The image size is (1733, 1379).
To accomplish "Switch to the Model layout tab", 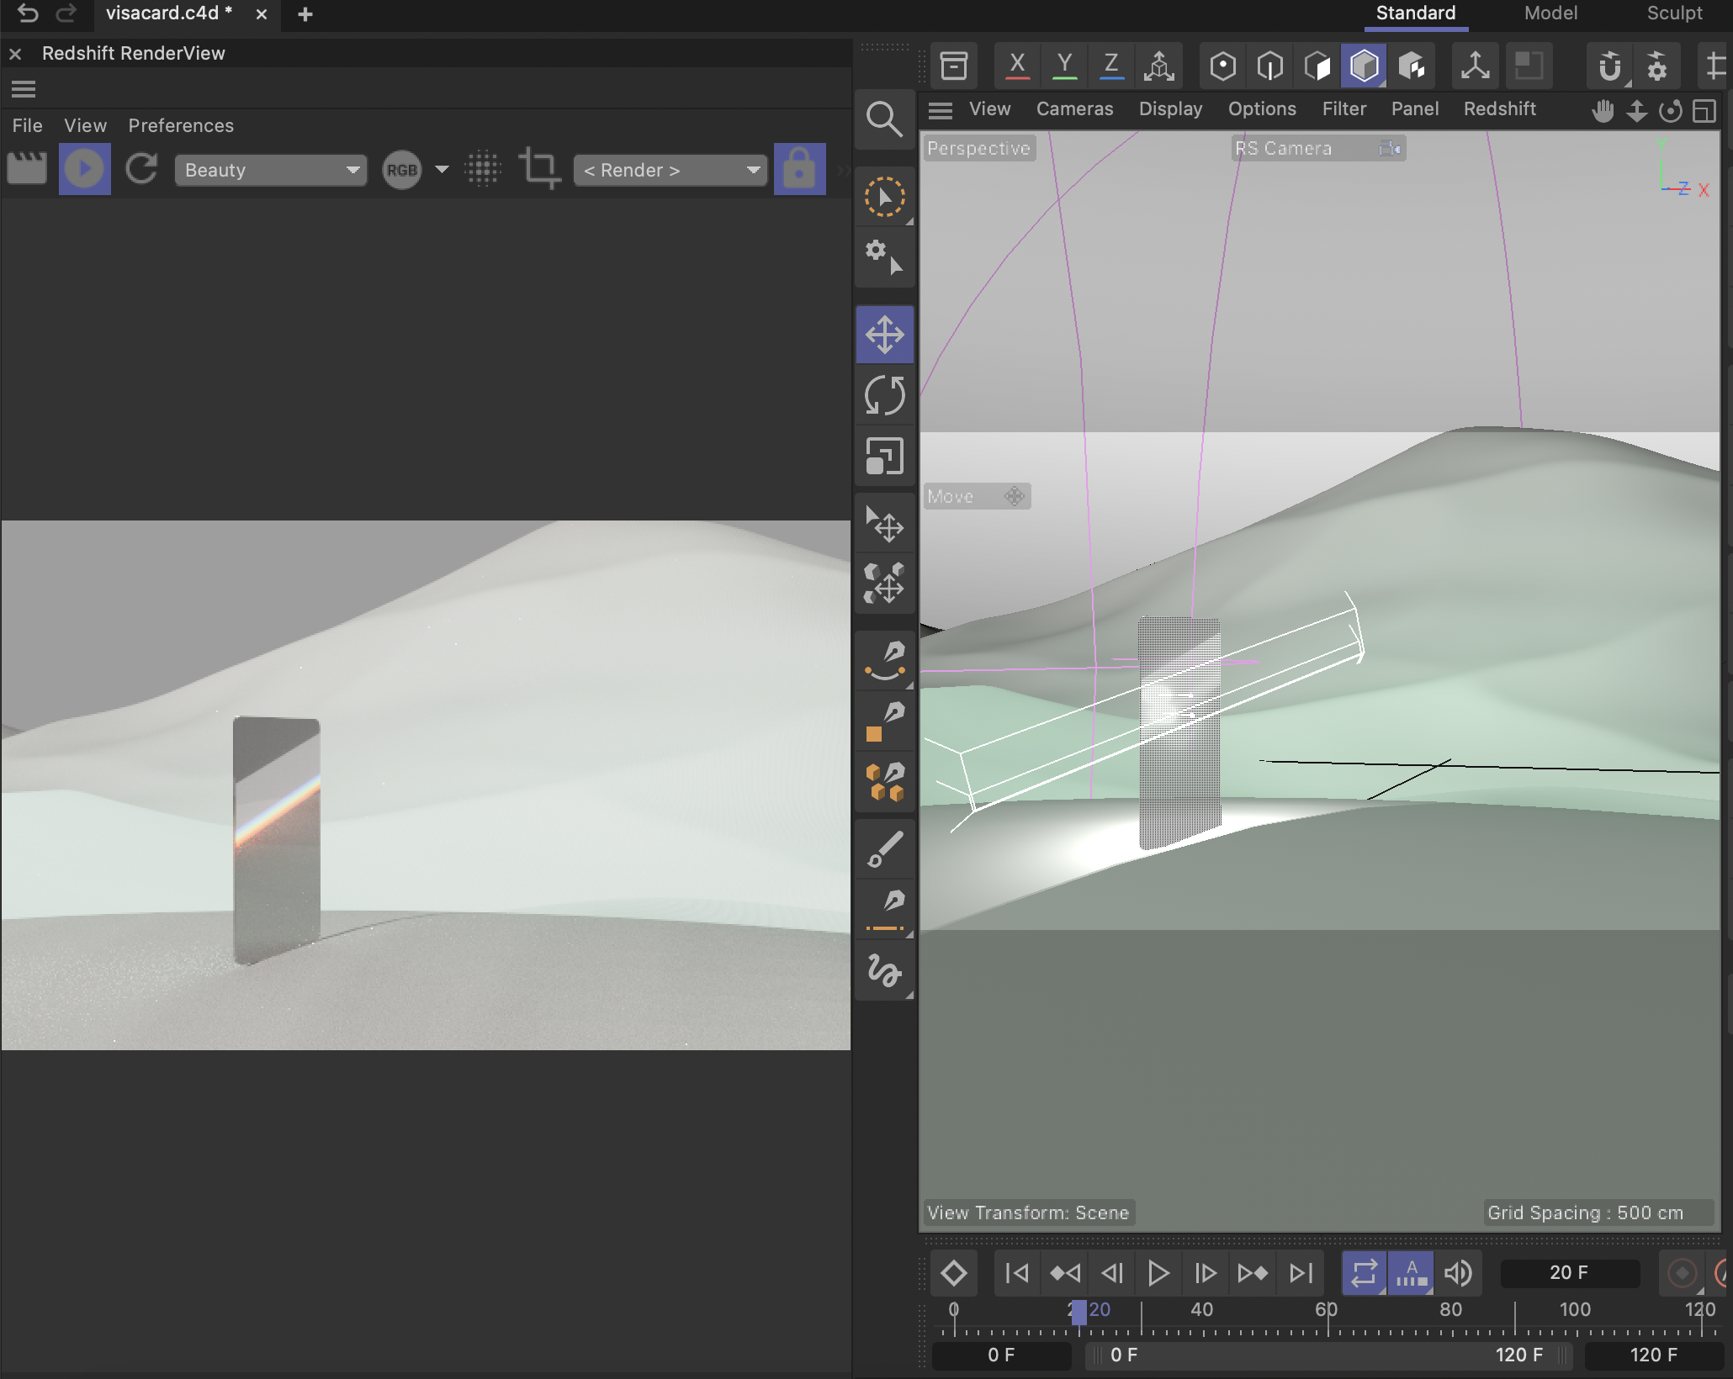I will (1550, 13).
